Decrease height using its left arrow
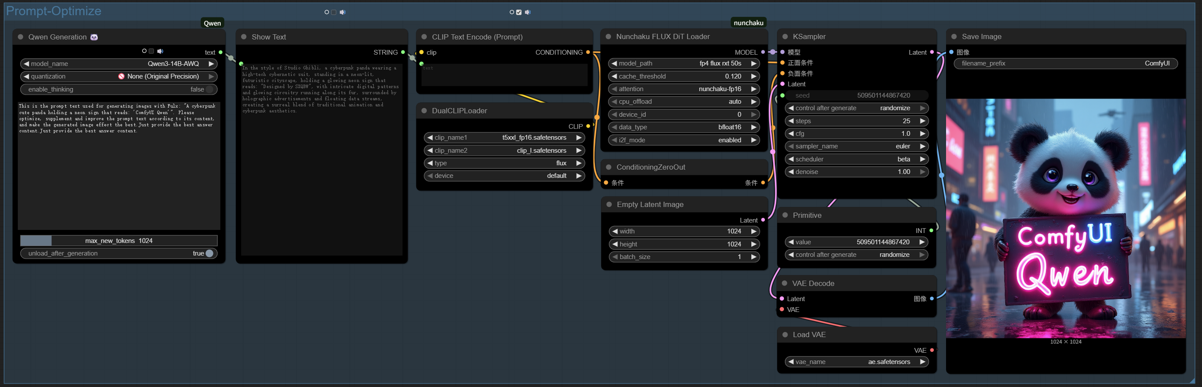The height and width of the screenshot is (387, 1202). (x=615, y=244)
